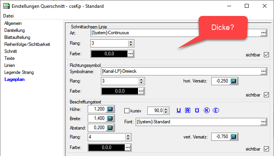Viewport: 274px width, 156px height.
Task: Enable the kursiv checkbox
Action: (126, 110)
